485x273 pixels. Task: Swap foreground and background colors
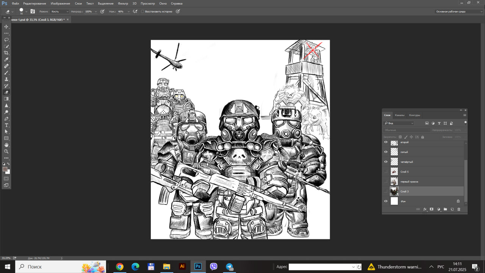pyautogui.click(x=9, y=164)
